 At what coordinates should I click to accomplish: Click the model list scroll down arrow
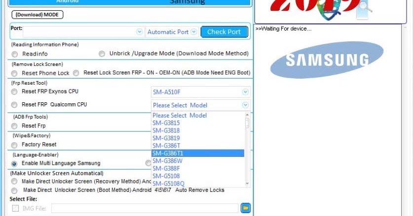pyautogui.click(x=247, y=184)
